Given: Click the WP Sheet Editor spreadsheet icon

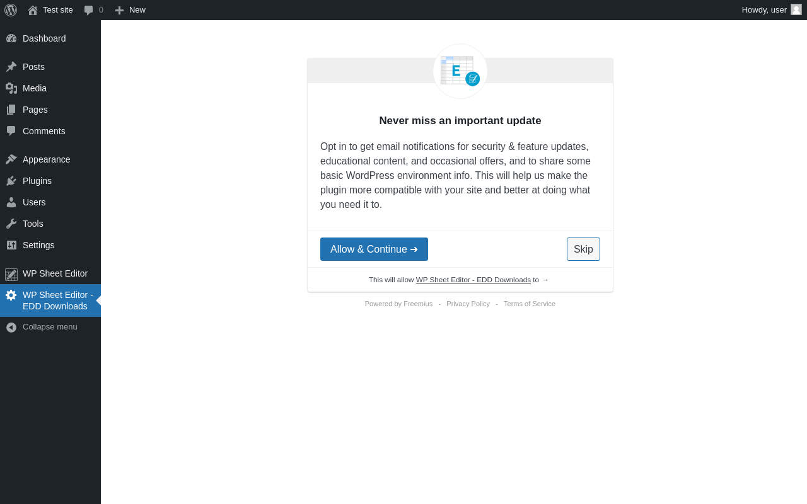Looking at the screenshot, I should coord(11,274).
